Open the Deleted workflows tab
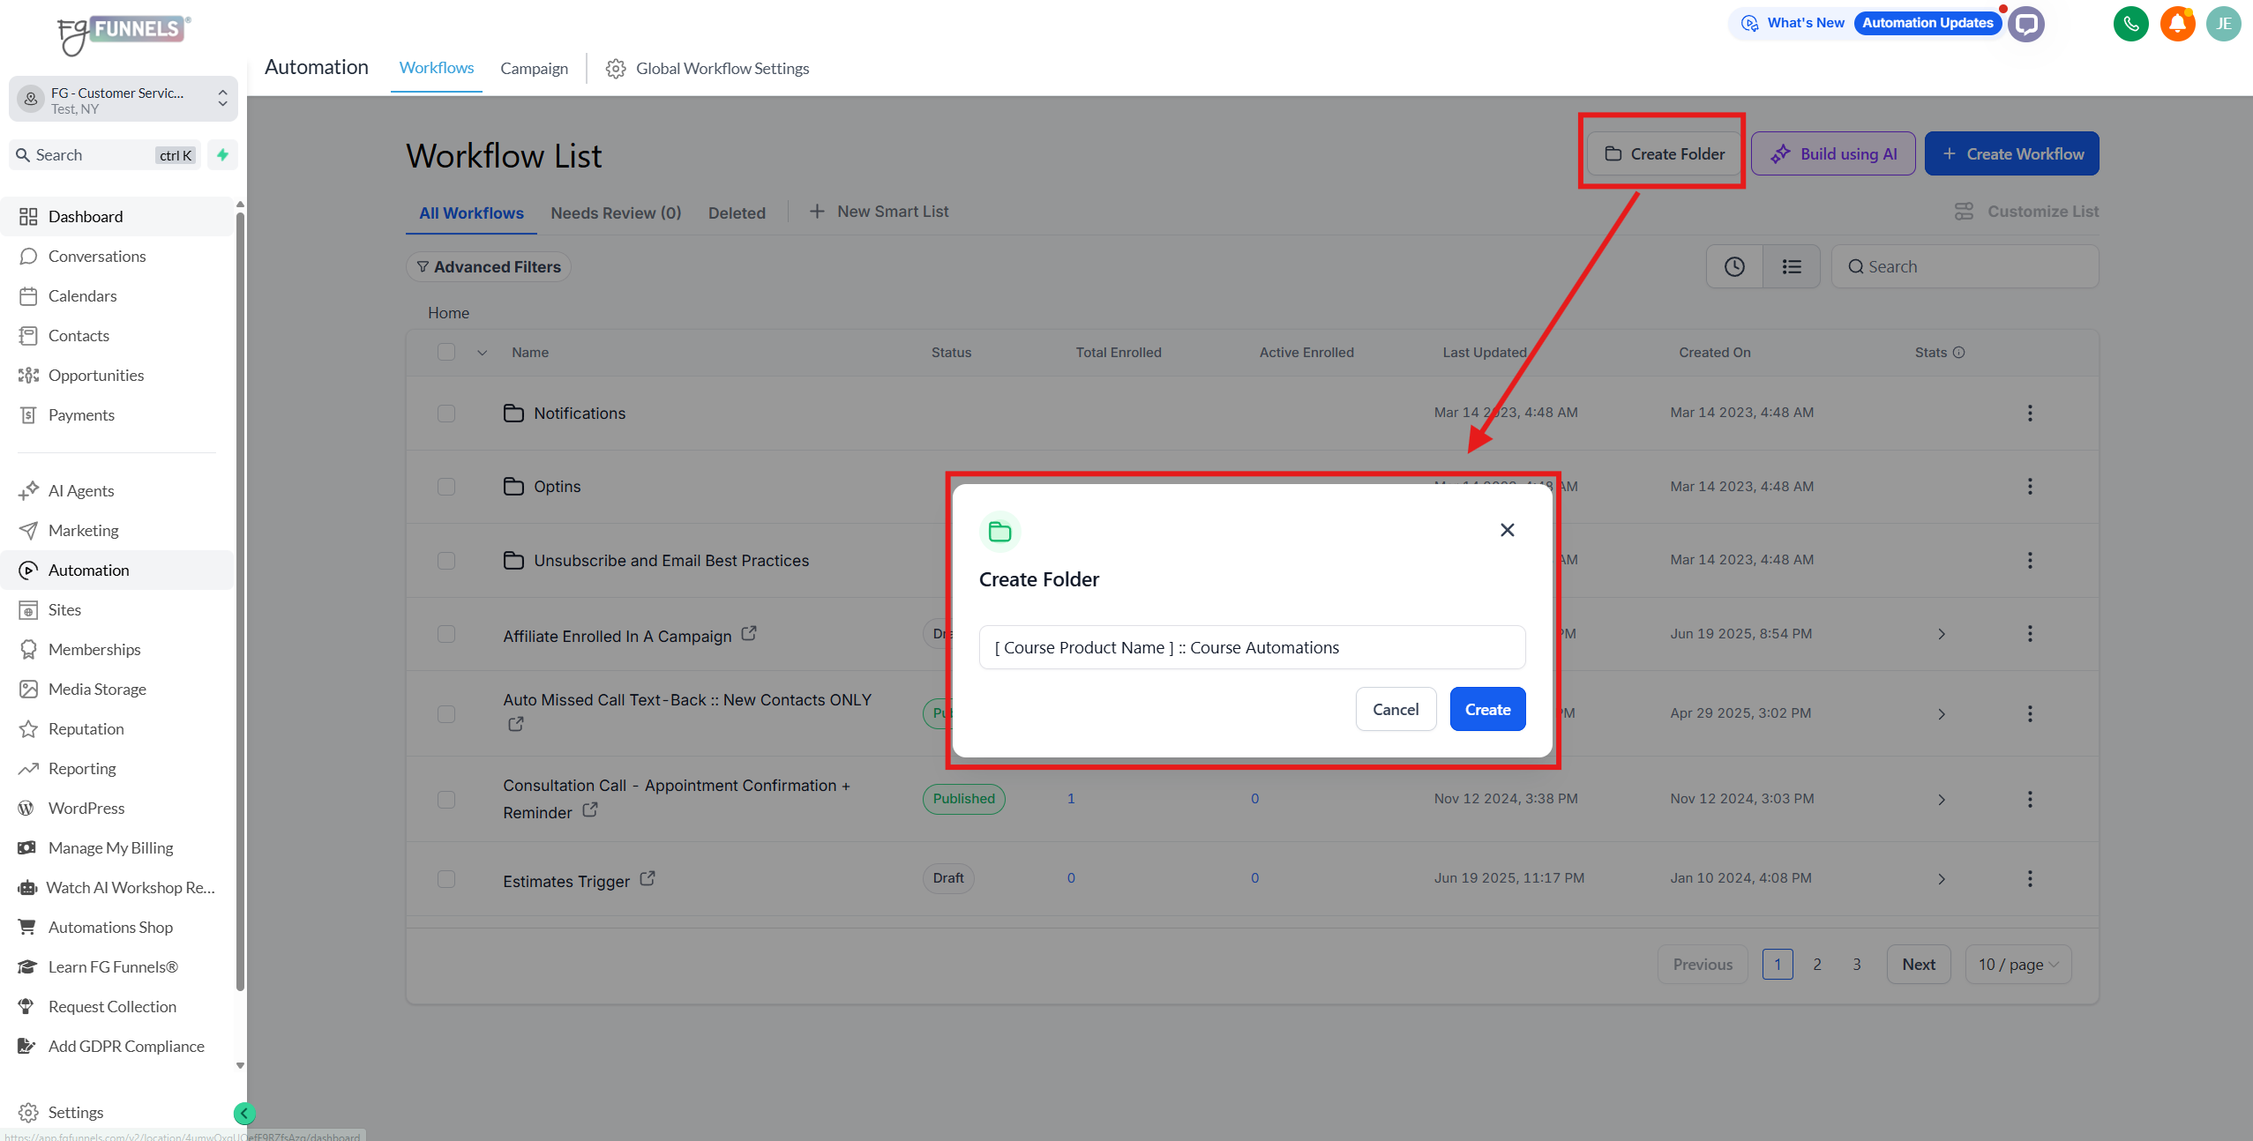Image resolution: width=2253 pixels, height=1141 pixels. [737, 213]
